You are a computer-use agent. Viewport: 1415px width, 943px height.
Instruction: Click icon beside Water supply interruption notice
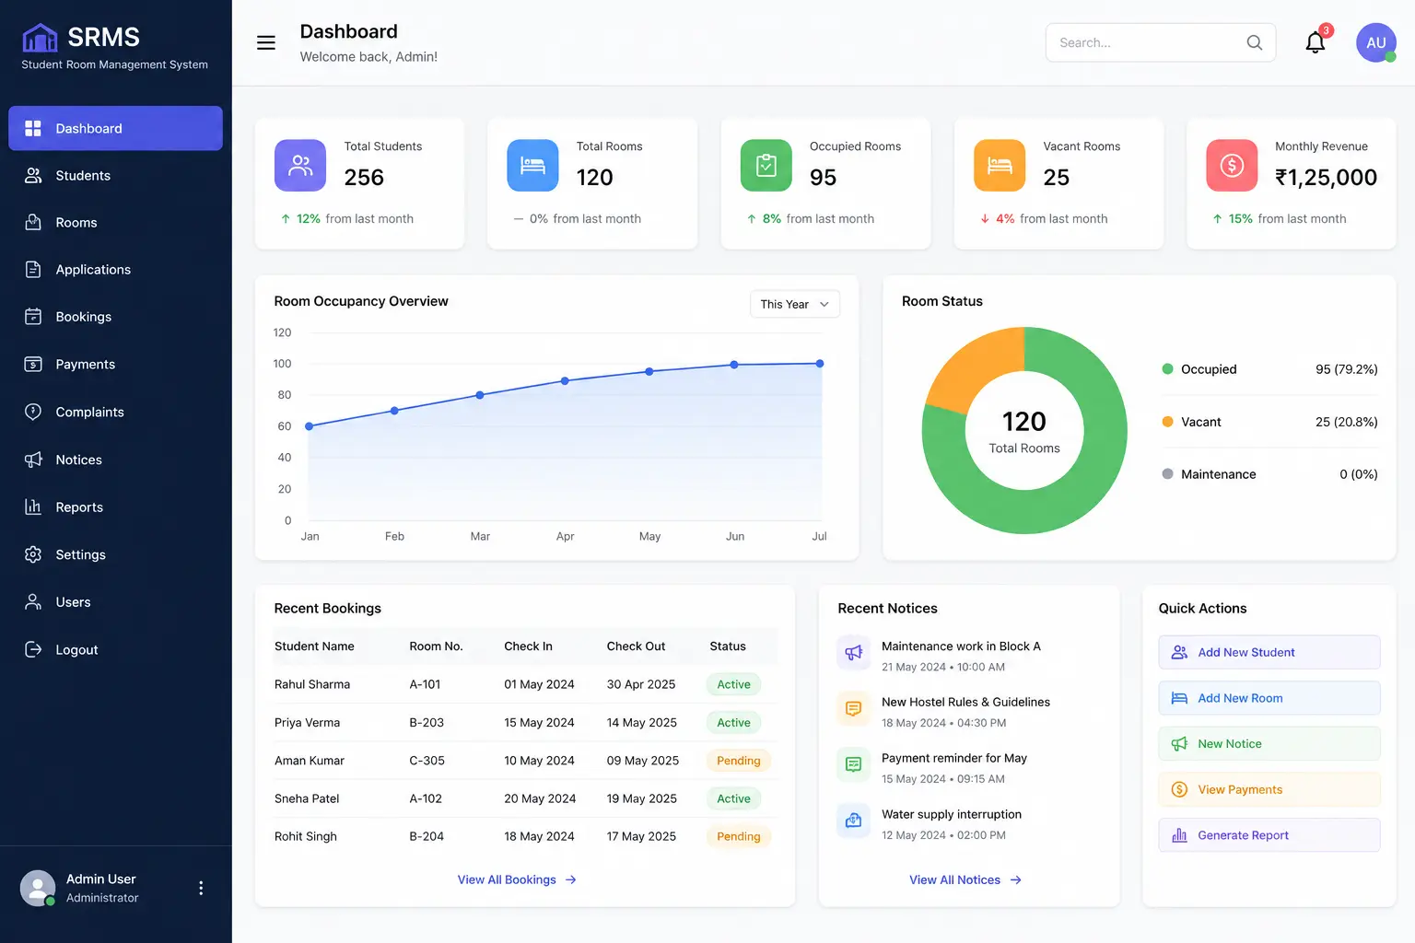pyautogui.click(x=854, y=821)
